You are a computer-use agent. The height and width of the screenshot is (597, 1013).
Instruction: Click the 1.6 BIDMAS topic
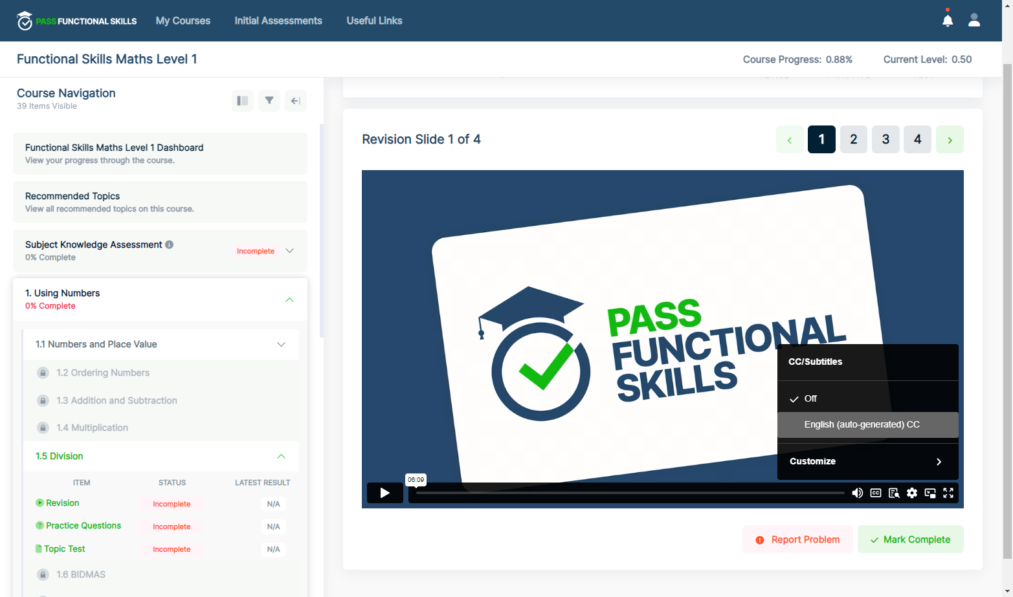pos(81,574)
